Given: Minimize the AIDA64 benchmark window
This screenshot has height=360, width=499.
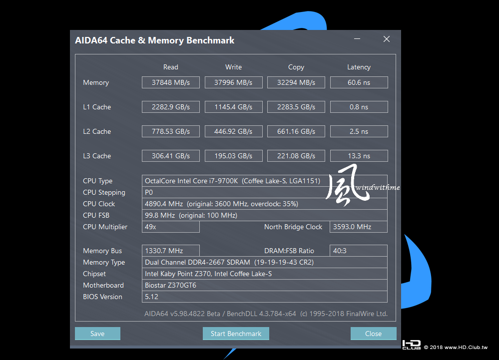Looking at the screenshot, I should pos(357,39).
